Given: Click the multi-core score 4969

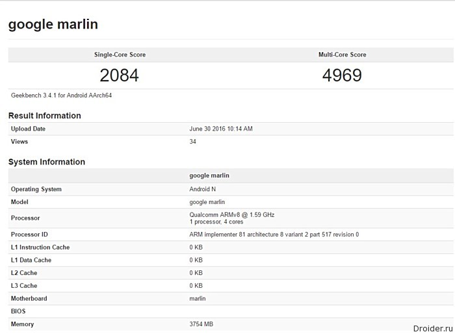Looking at the screenshot, I should [x=342, y=75].
